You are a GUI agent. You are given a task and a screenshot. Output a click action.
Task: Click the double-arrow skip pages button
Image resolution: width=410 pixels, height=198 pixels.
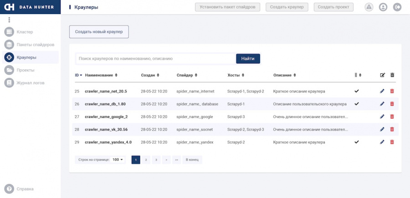176,160
